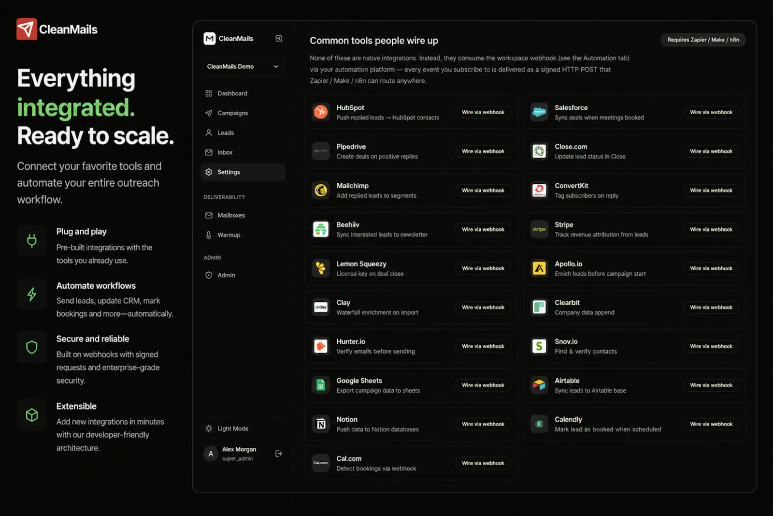
Task: Wire Airtable via webhook
Action: [711, 385]
